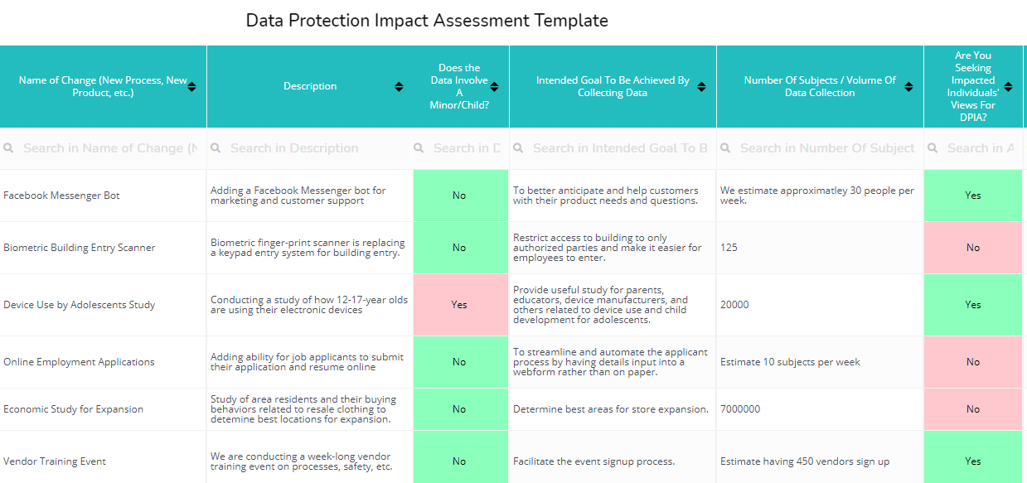Click sort arrows on Description column
The height and width of the screenshot is (483, 1027).
pos(400,87)
